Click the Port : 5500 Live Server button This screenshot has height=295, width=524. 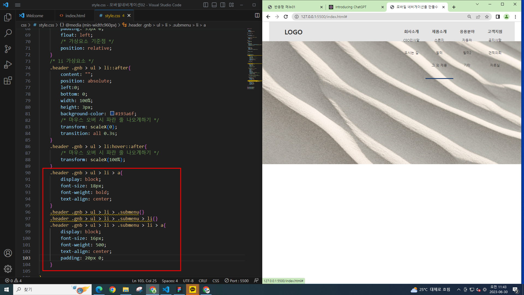click(237, 281)
